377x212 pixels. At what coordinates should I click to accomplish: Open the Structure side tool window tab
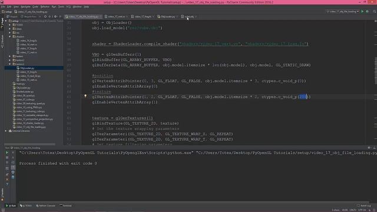2,41
